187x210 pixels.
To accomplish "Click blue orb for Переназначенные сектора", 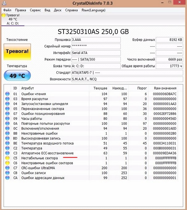I will coord(7,109).
